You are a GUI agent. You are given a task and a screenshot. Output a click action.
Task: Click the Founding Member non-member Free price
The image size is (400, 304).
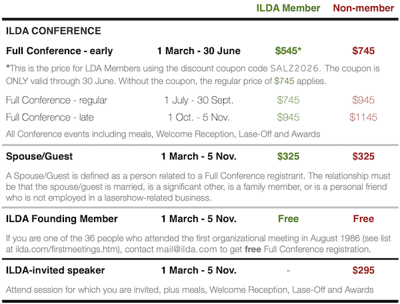coord(363,219)
